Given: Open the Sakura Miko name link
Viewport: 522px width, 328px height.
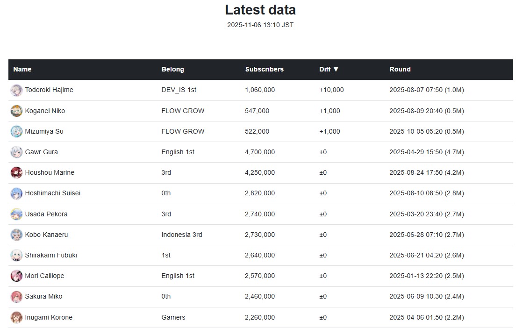Looking at the screenshot, I should [43, 296].
